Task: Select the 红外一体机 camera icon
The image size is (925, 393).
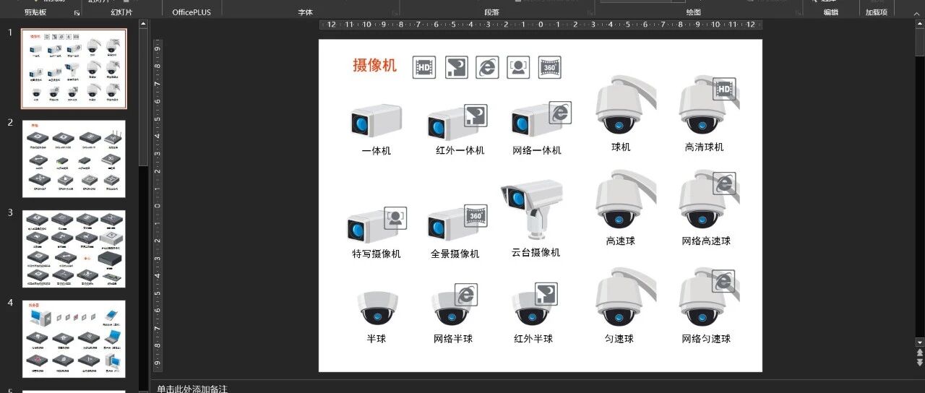Action: tap(457, 121)
